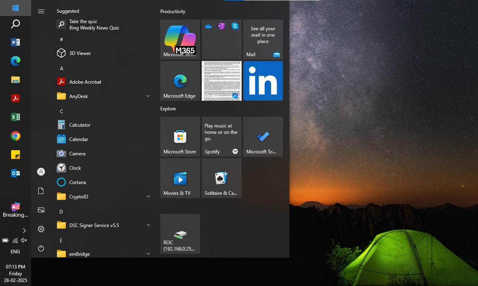This screenshot has width=478, height=286.
Task: Open the Spotify tile
Action: point(221,137)
